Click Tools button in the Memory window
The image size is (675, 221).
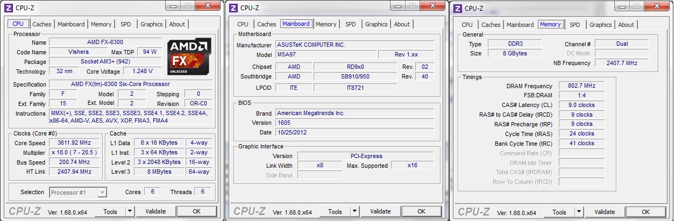point(559,212)
